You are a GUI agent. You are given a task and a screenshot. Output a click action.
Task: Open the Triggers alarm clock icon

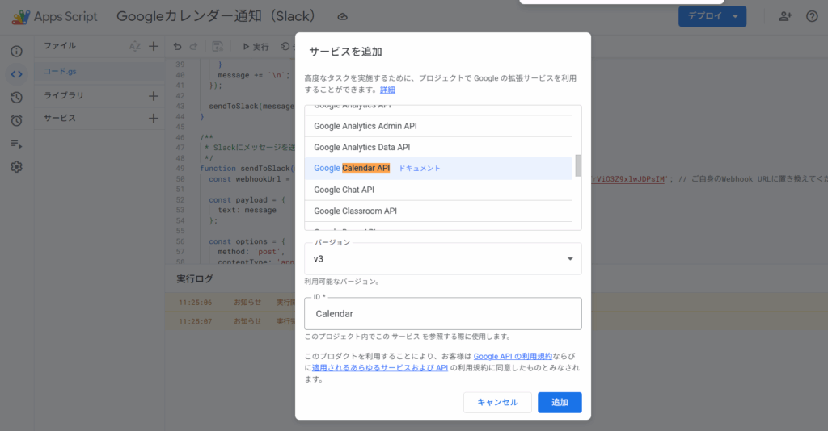click(17, 120)
